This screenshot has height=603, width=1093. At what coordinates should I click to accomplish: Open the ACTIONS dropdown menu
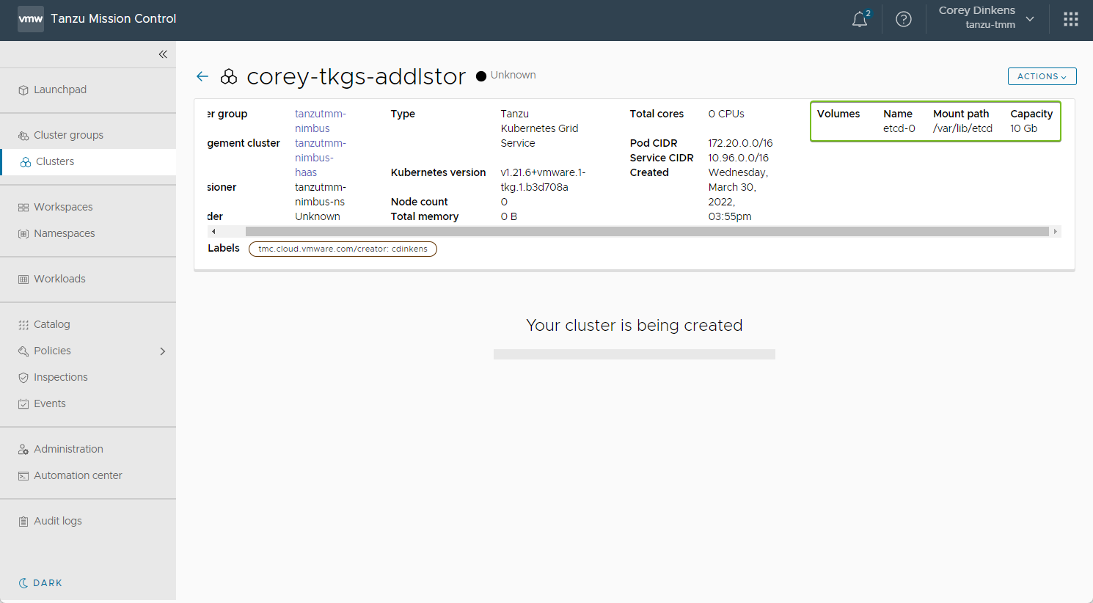click(x=1042, y=76)
